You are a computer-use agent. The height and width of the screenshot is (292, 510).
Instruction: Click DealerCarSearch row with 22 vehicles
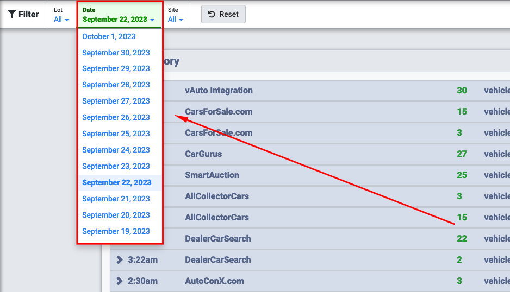pyautogui.click(x=217, y=238)
